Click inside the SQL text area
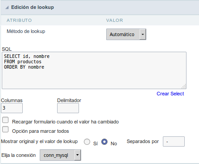The image size is (199, 164). point(94,70)
